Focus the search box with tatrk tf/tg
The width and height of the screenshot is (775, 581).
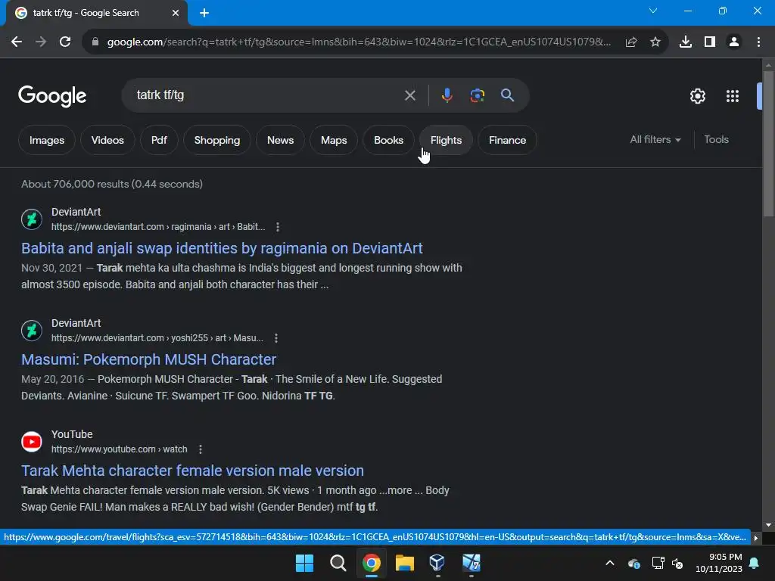tap(267, 95)
